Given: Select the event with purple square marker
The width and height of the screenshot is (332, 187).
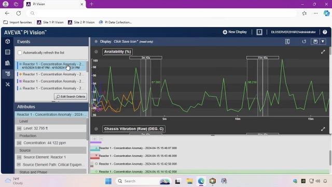Looking at the screenshot, I should coord(51,81).
